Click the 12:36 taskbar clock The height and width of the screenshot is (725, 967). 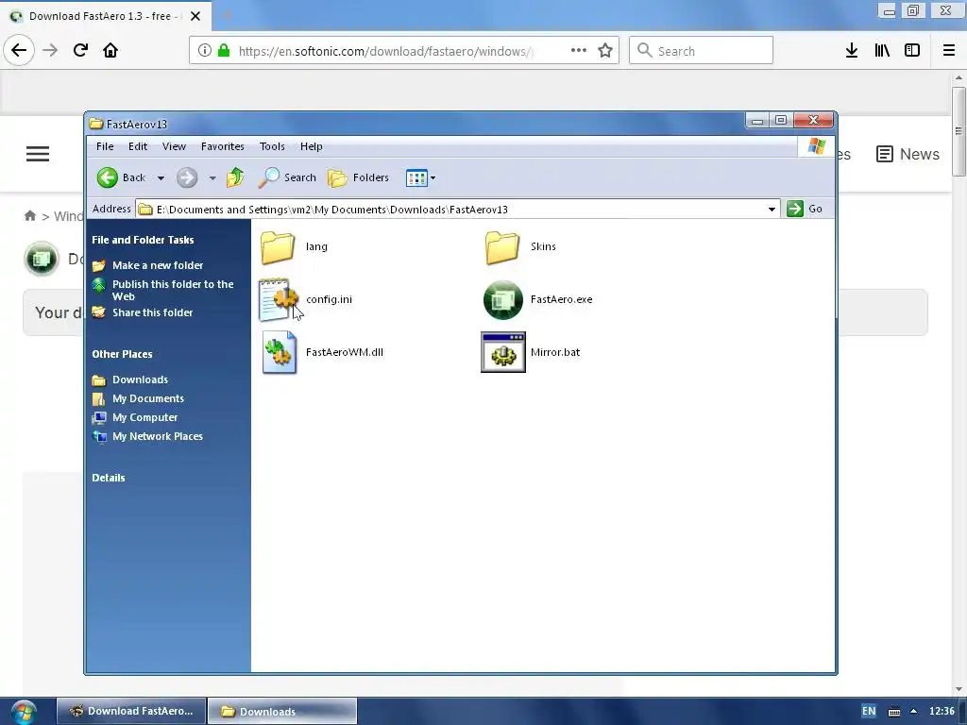pos(942,711)
